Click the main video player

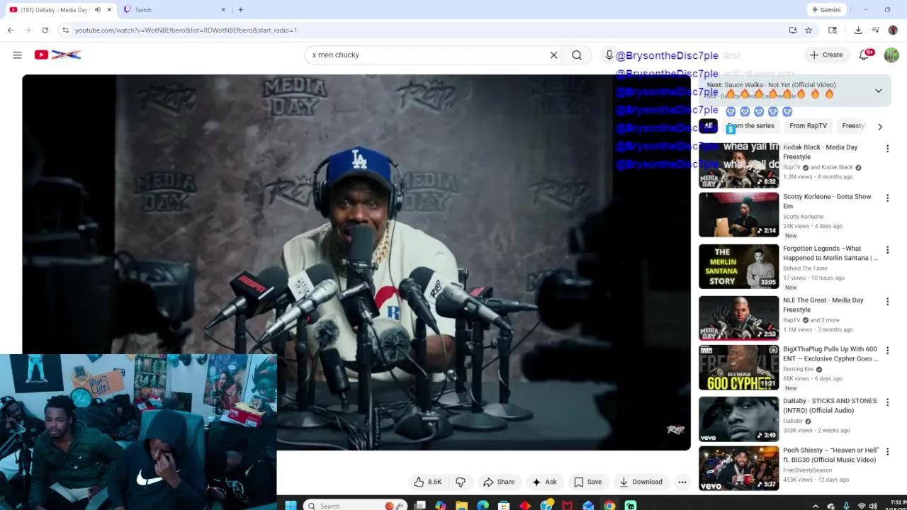pos(356,262)
